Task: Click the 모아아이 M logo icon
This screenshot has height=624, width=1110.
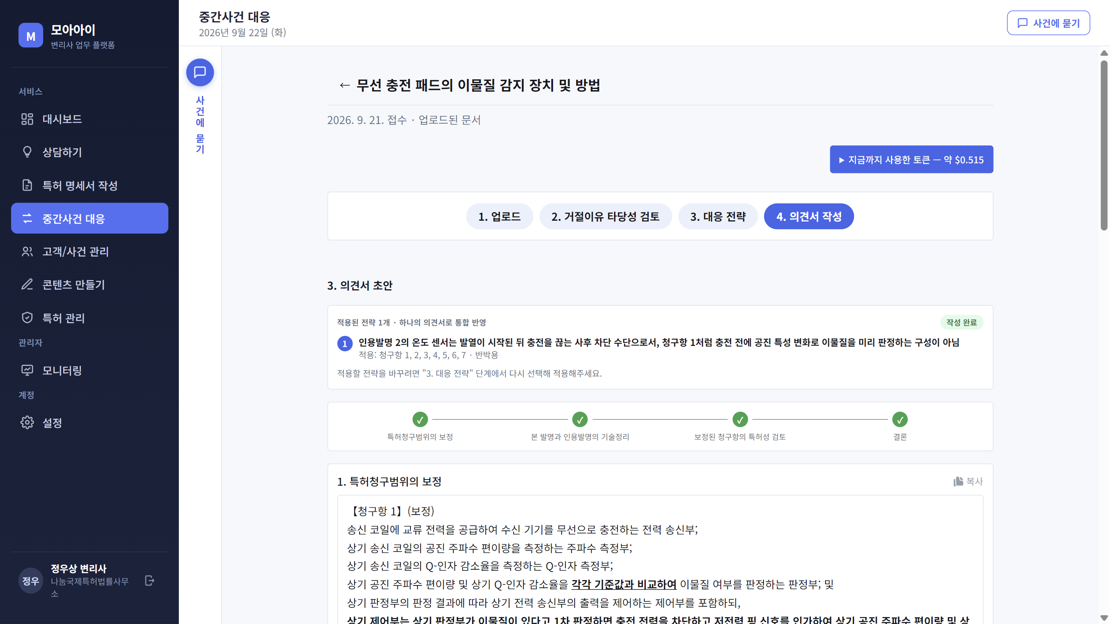Action: 30,35
